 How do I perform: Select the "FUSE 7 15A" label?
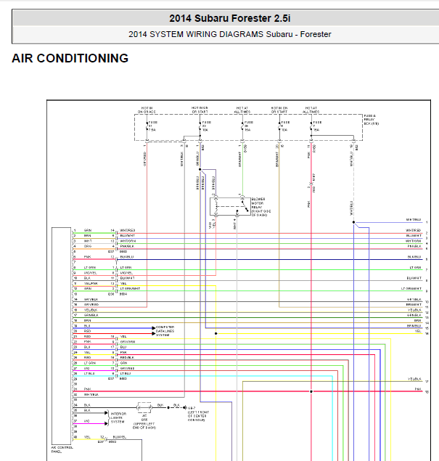pos(317,126)
